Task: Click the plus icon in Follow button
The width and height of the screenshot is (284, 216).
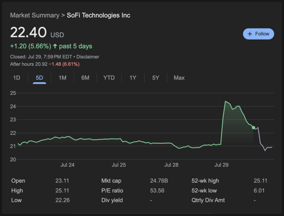Action: (x=250, y=34)
